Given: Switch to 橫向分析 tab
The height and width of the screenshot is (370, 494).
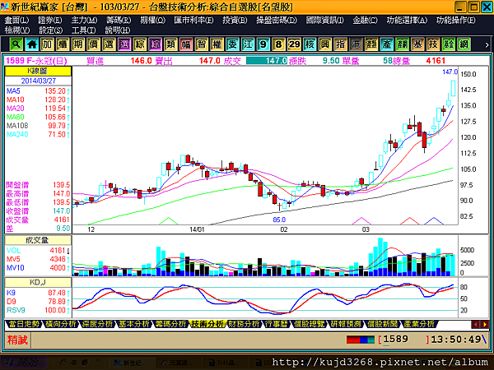Looking at the screenshot, I should [60, 324].
